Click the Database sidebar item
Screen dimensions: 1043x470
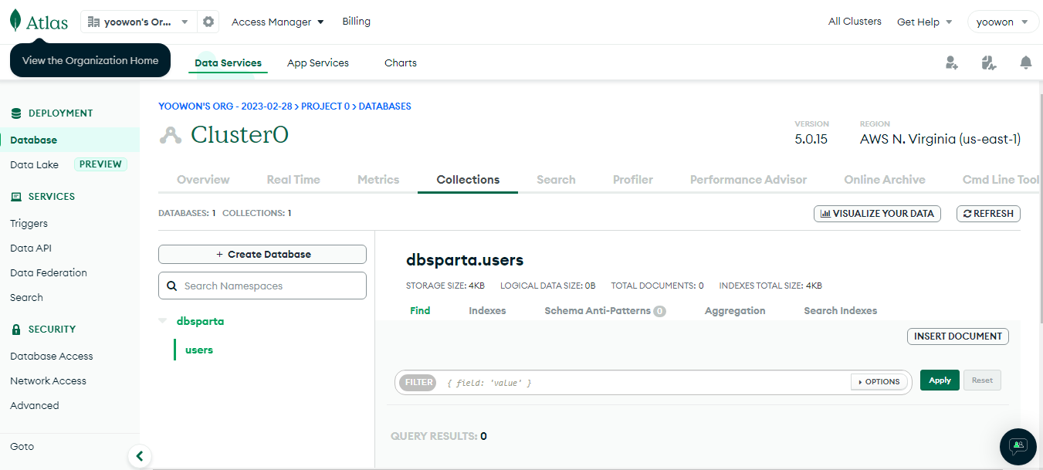point(69,140)
